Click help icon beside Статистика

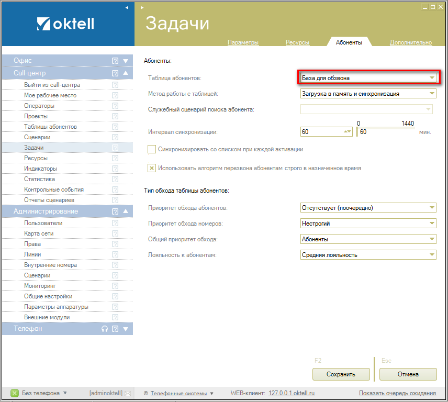pos(115,179)
